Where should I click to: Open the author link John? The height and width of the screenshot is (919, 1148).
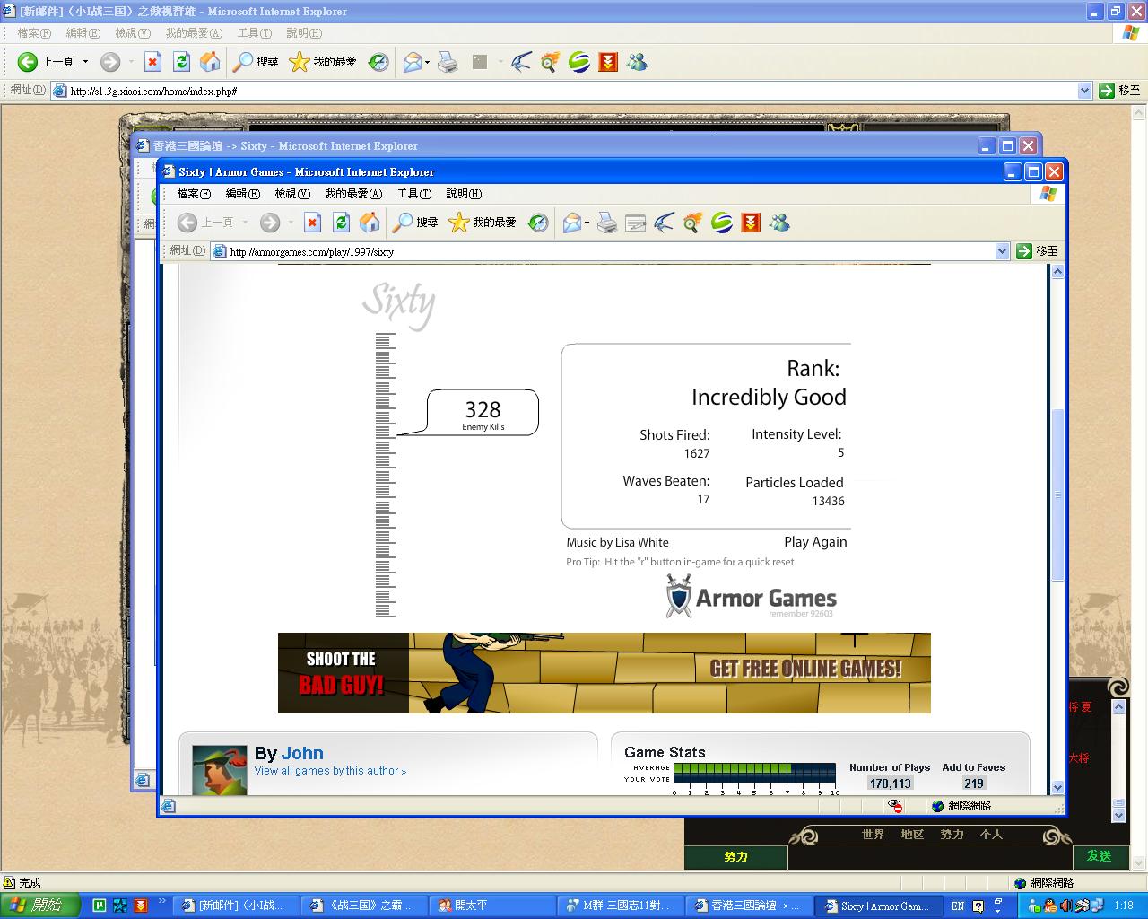point(302,753)
